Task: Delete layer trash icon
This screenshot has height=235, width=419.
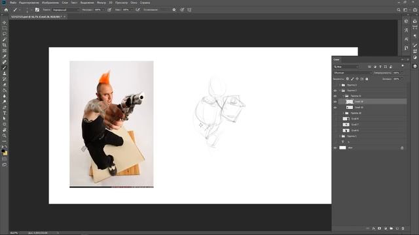Action: [x=403, y=228]
